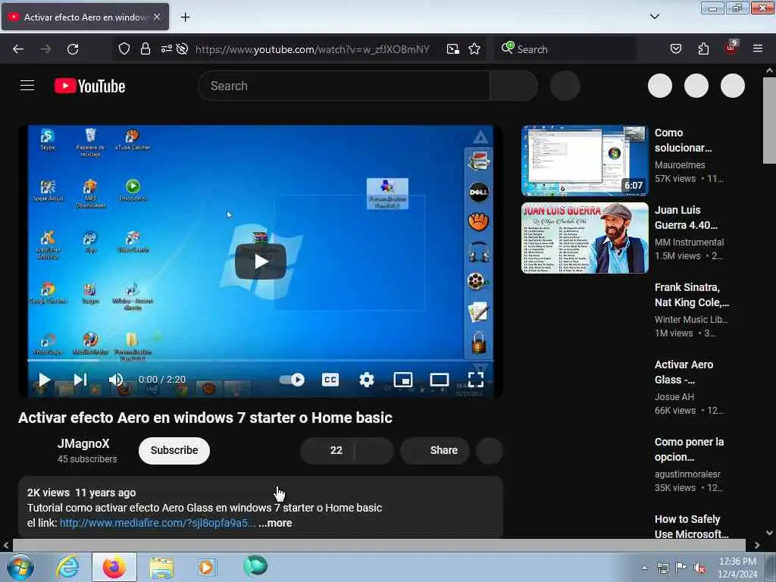
Task: Open the Firefox hamburger application menu
Action: point(758,48)
